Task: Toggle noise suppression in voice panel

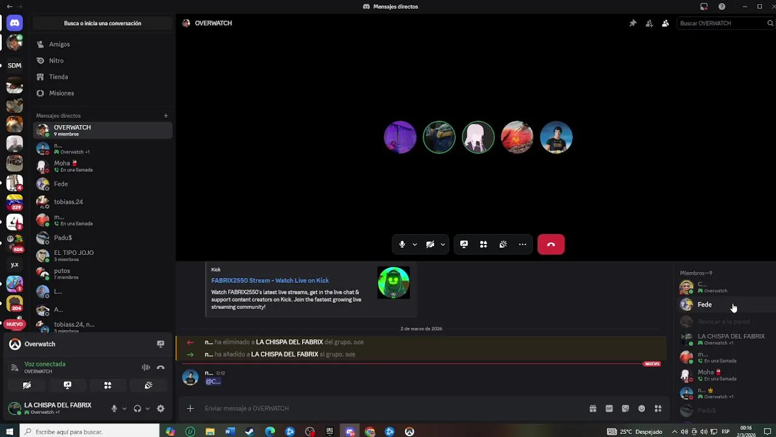Action: pos(146,367)
